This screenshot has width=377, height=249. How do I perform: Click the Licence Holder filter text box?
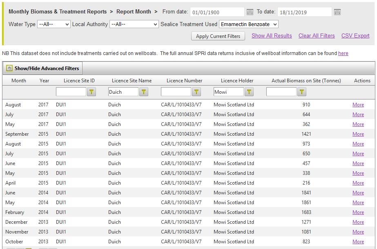click(x=228, y=92)
